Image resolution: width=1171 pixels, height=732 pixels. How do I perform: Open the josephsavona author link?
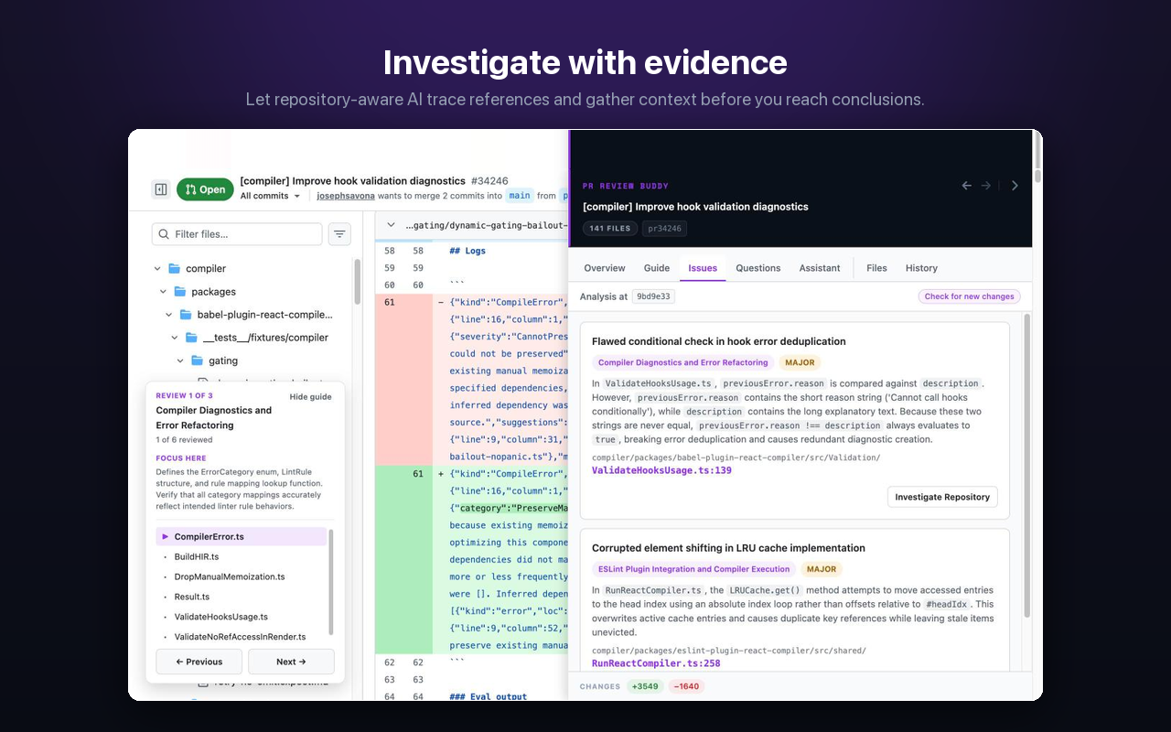pyautogui.click(x=346, y=196)
